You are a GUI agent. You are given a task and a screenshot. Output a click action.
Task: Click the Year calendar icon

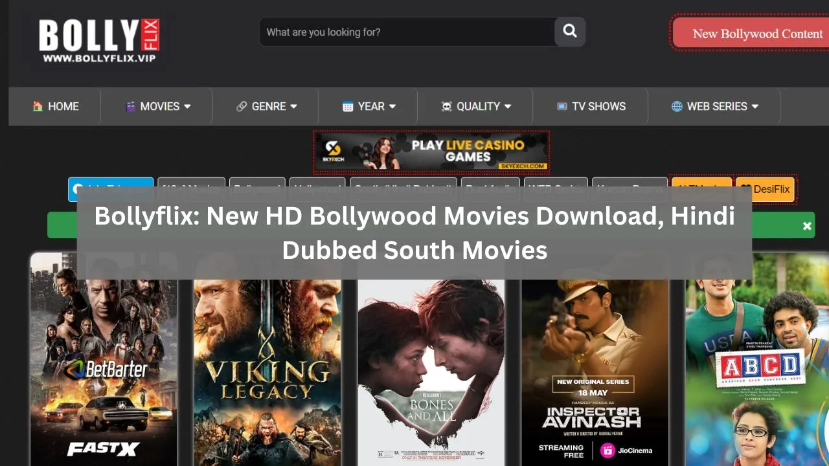[x=348, y=106]
